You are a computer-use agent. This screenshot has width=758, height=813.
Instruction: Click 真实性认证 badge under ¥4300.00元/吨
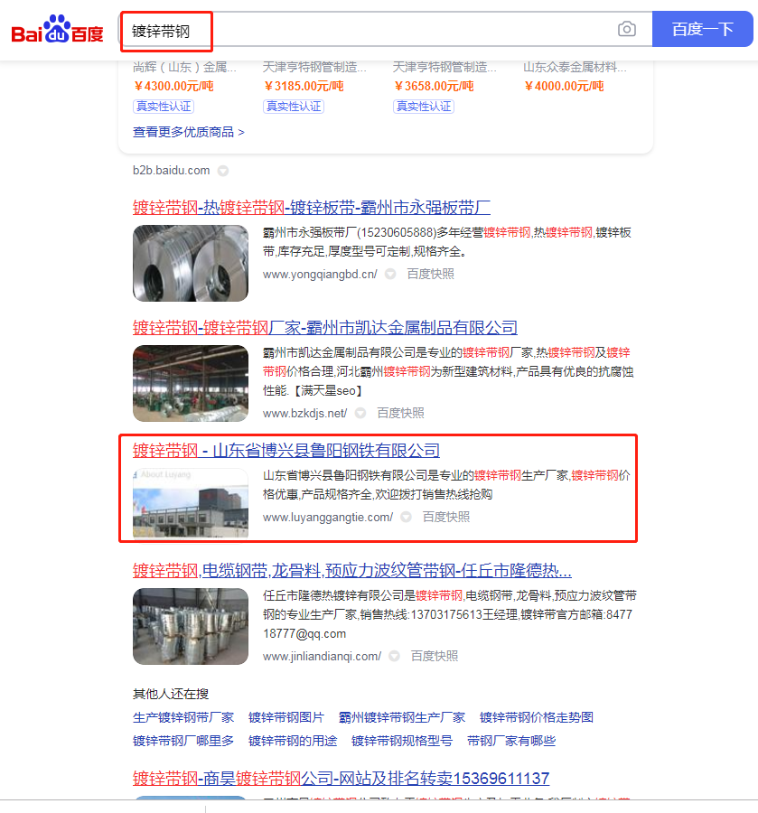point(164,107)
